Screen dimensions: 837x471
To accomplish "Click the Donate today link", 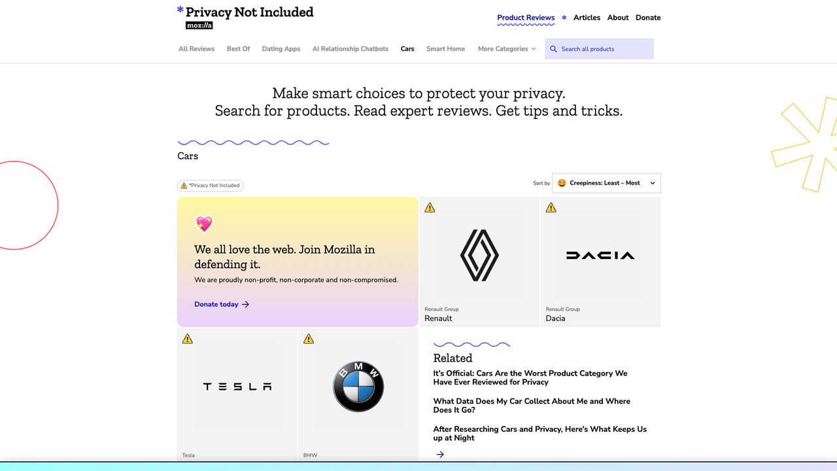I will coord(222,304).
